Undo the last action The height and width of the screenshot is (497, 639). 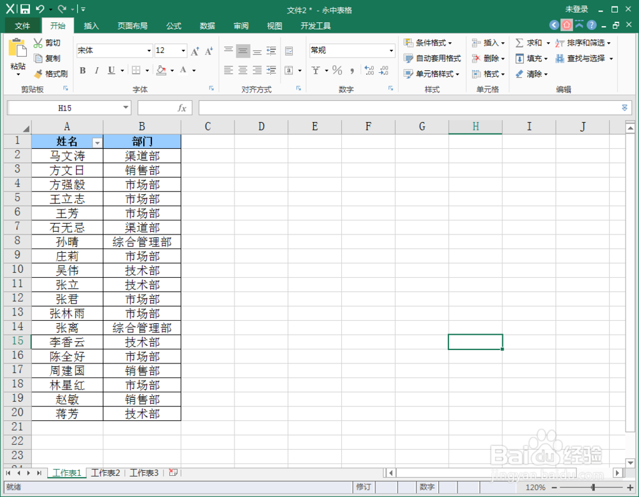point(40,9)
